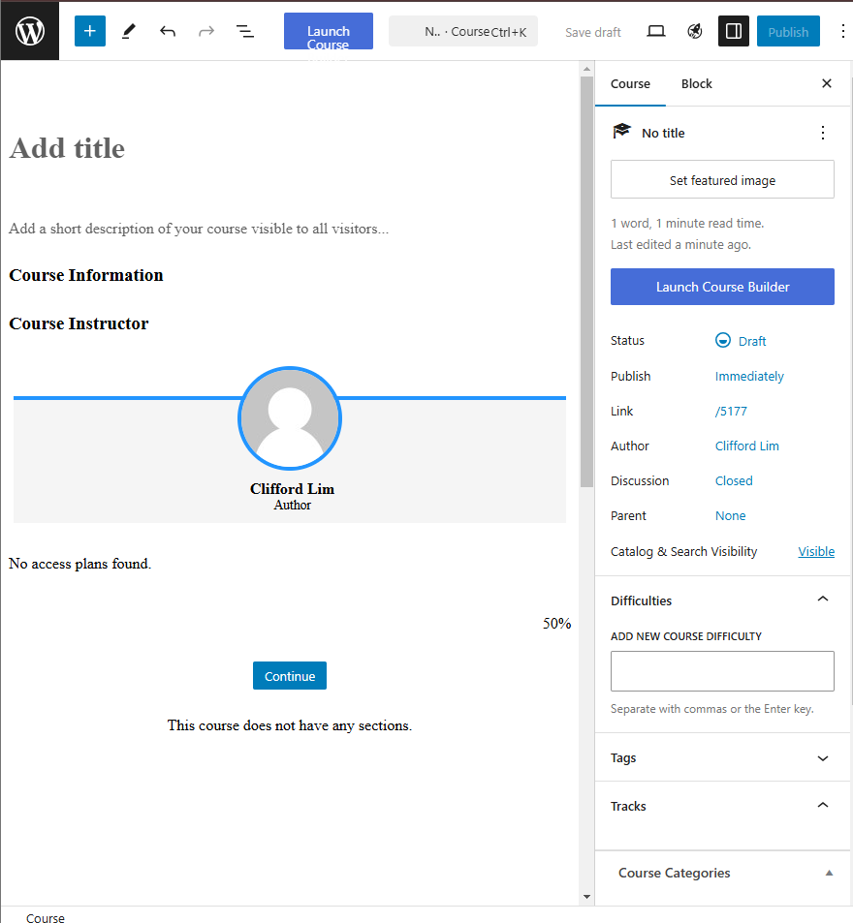The image size is (853, 923).
Task: Click the Course Information heading
Action: point(86,275)
